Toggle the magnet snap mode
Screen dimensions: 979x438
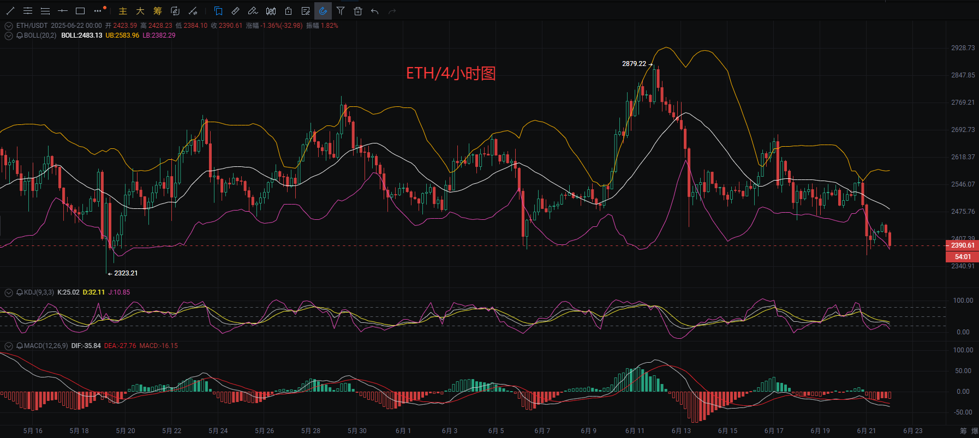(323, 11)
